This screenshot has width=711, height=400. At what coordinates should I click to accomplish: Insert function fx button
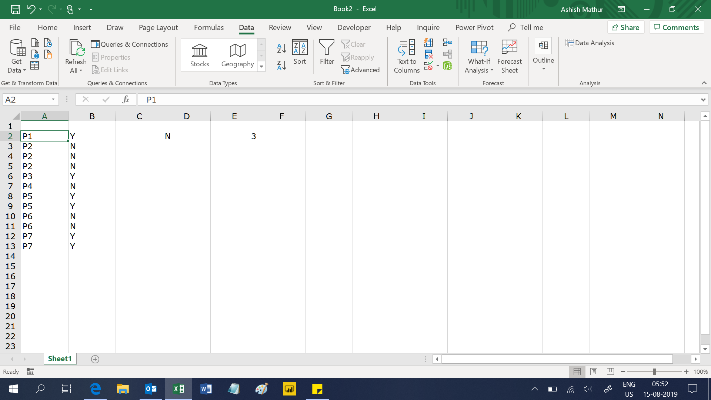pyautogui.click(x=126, y=99)
